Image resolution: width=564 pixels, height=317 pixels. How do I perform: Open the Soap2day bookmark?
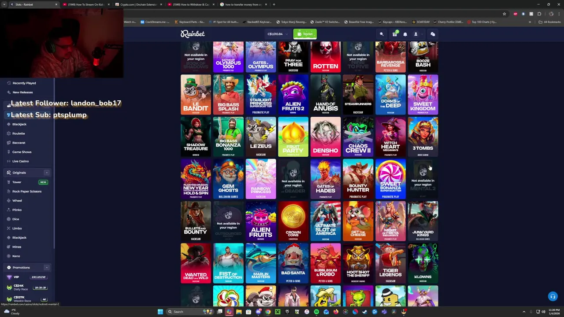pos(420,22)
